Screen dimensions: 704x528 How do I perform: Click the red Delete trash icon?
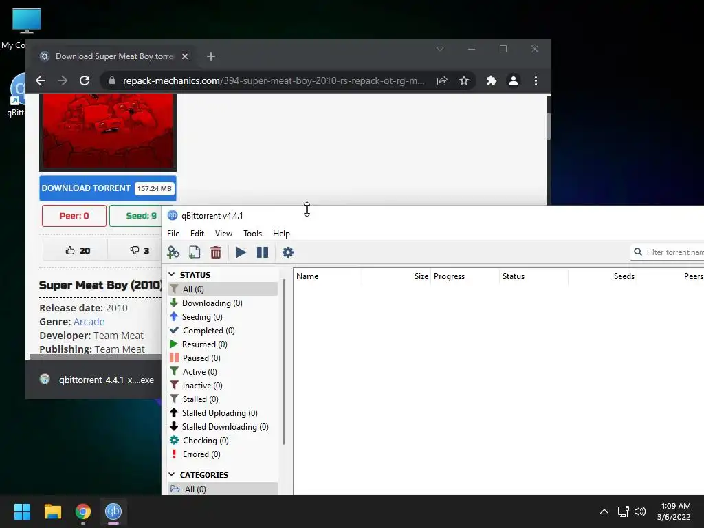coord(216,252)
